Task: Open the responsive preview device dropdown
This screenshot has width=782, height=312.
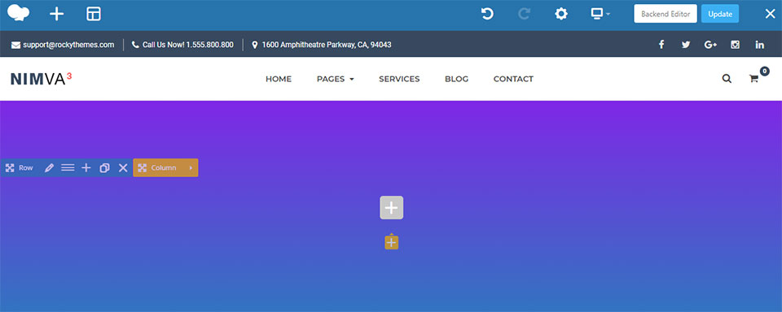Action: click(600, 14)
